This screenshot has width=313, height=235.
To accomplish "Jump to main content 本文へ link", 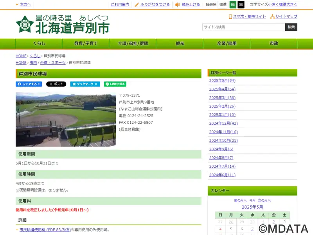I will coord(25,4).
